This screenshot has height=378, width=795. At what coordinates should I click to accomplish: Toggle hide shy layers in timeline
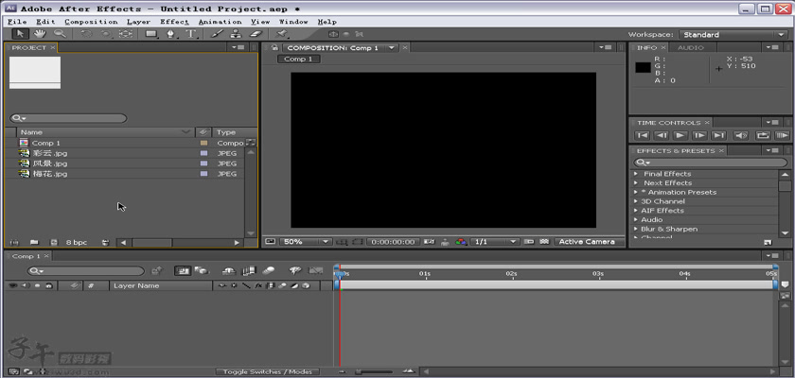click(x=229, y=270)
